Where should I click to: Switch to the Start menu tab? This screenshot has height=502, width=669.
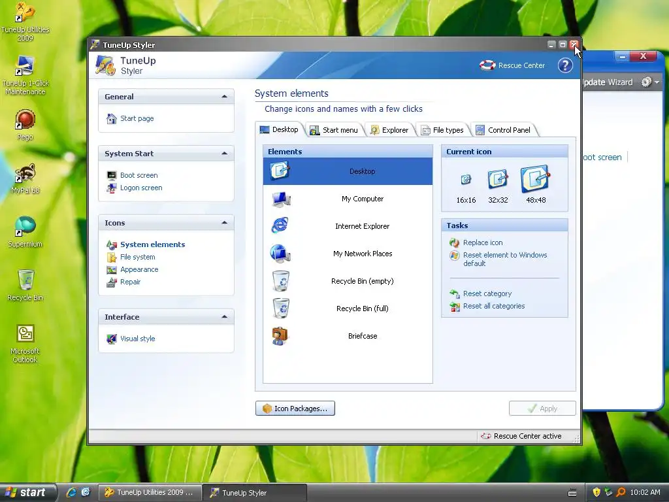334,130
